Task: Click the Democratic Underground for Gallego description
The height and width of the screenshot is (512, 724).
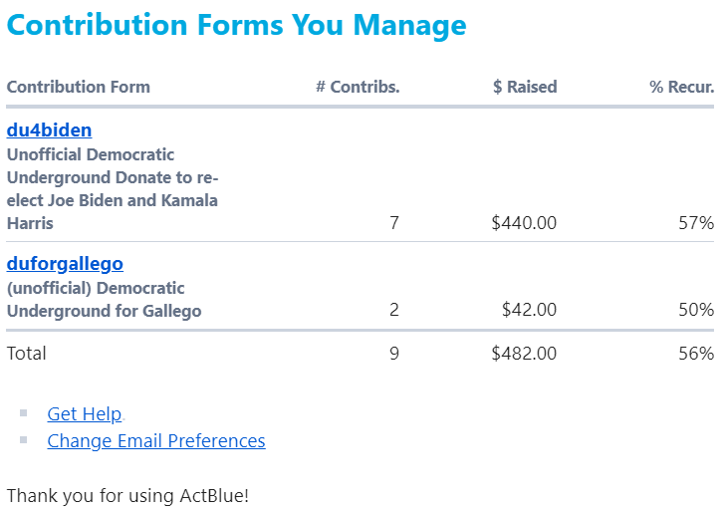Action: pyautogui.click(x=104, y=299)
